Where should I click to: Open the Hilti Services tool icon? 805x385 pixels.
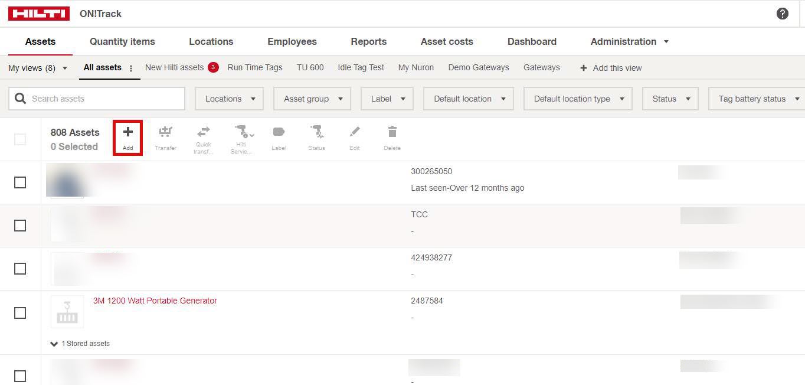point(243,131)
